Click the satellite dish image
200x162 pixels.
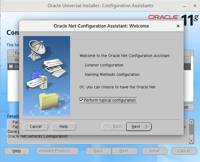point(37,50)
